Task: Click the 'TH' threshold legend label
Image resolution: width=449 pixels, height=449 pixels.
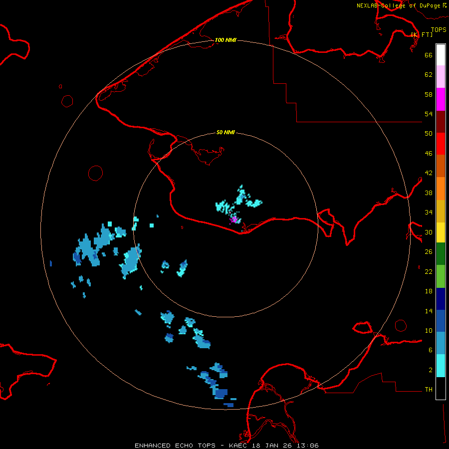Action: pyautogui.click(x=429, y=390)
